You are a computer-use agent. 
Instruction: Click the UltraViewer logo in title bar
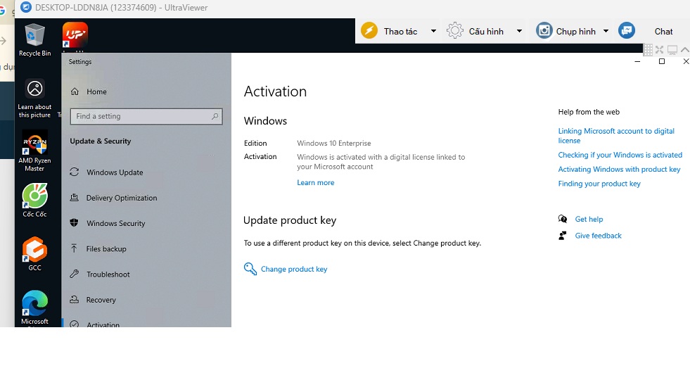26,7
